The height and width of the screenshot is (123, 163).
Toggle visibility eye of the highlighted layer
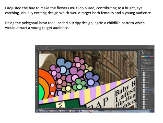click(142, 90)
